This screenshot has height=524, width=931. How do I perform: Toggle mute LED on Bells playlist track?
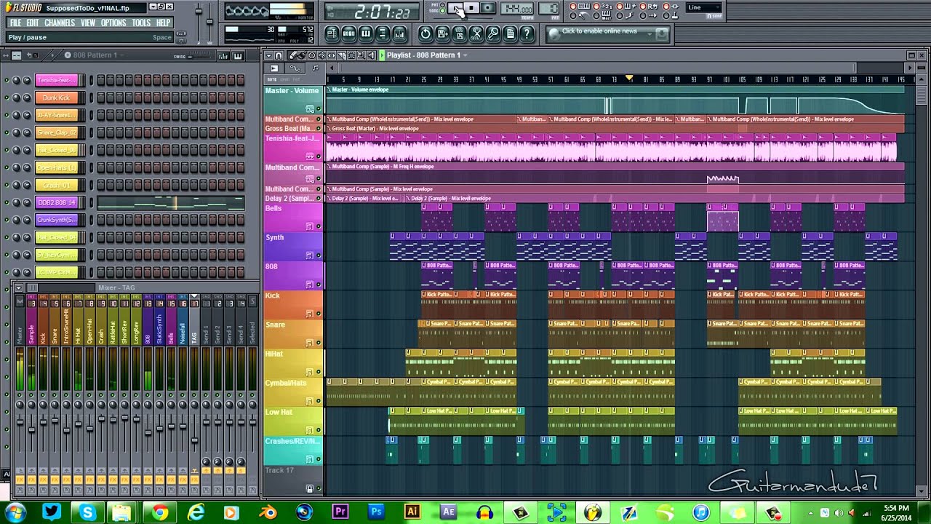[318, 226]
